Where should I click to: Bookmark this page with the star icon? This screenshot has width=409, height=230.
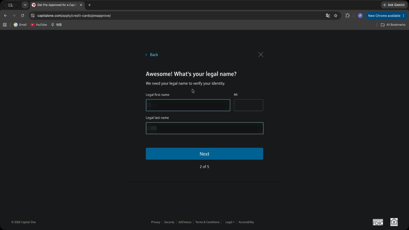[x=336, y=15]
